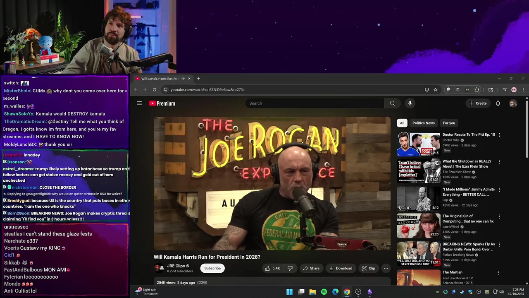Open Forbes Breaking News video thumbnail
Image resolution: width=529 pixels, height=298 pixels.
pos(419,254)
